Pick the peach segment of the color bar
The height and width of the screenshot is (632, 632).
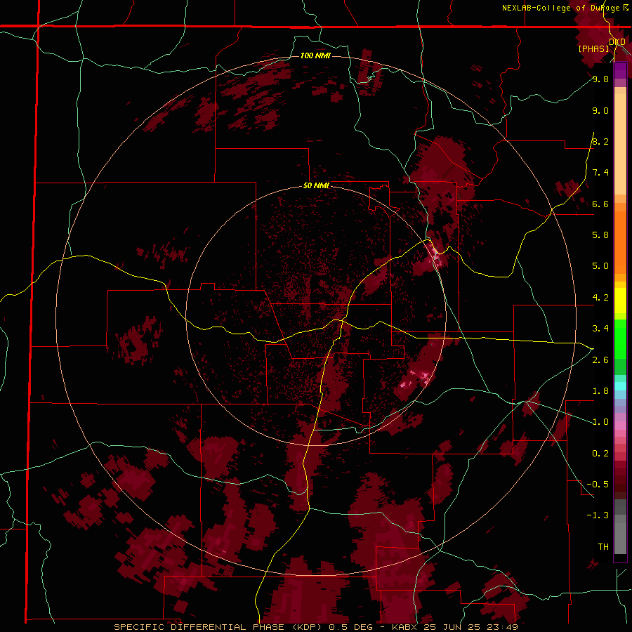[620, 144]
